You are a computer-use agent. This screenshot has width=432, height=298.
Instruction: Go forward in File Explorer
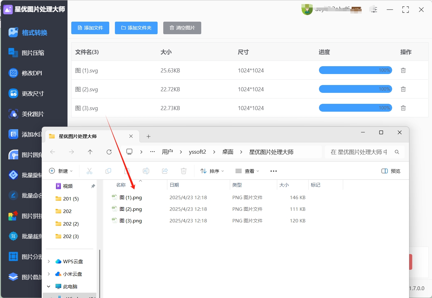(x=72, y=152)
